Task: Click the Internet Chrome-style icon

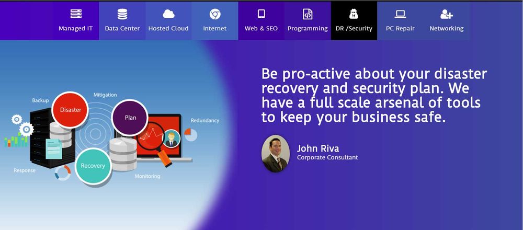Action: tap(215, 14)
